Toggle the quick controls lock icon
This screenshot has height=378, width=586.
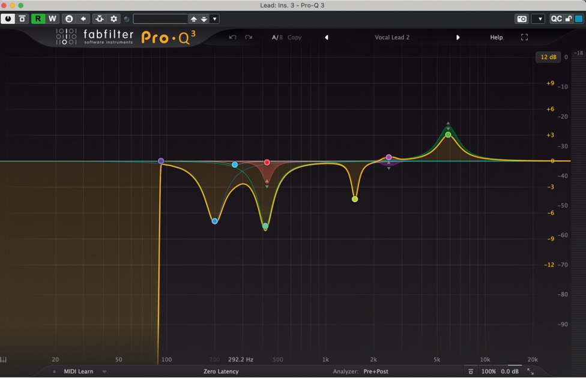click(x=569, y=19)
